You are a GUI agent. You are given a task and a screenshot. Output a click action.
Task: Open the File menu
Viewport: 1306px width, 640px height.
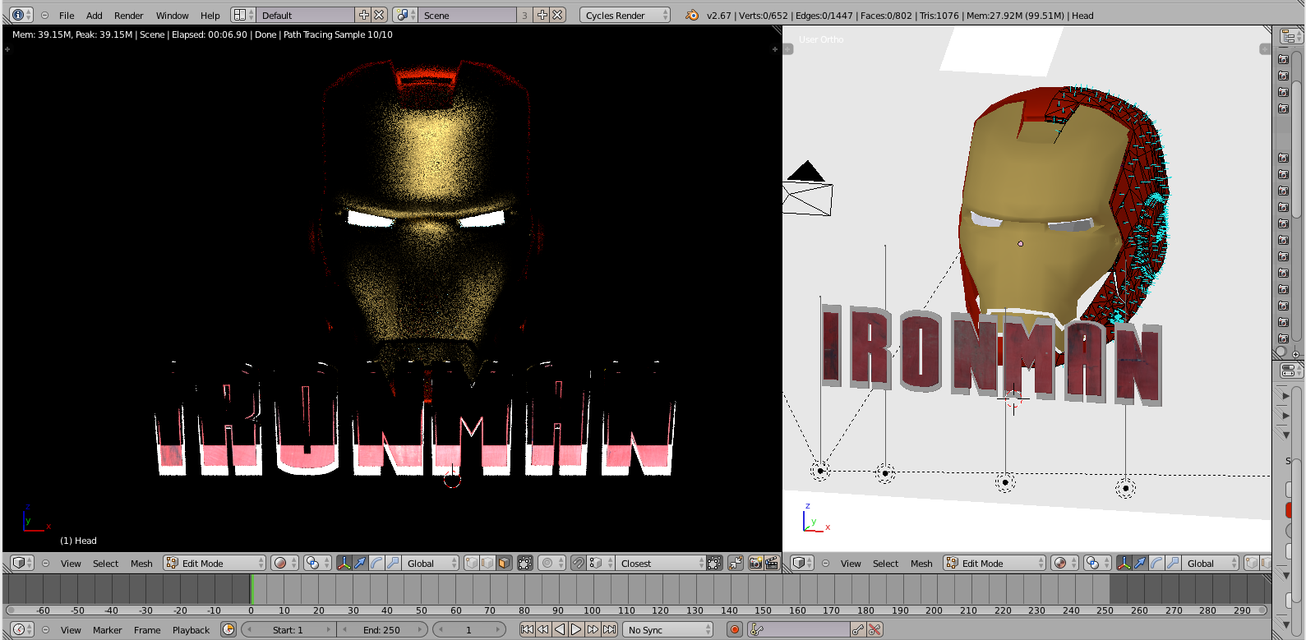pyautogui.click(x=67, y=16)
